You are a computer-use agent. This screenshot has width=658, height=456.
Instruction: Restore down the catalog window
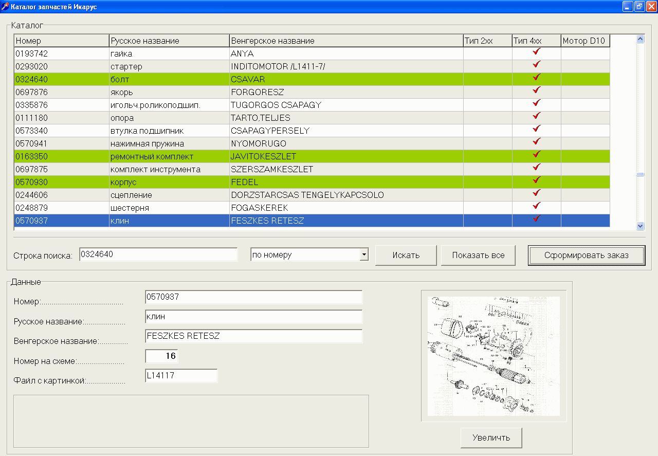coord(639,6)
